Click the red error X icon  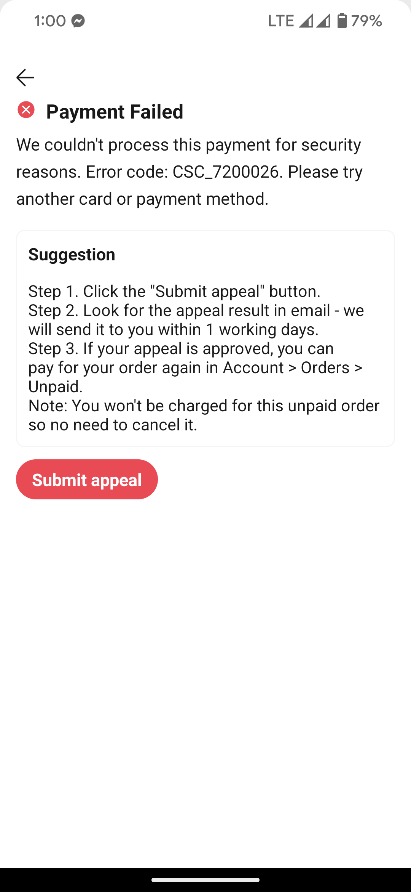click(26, 110)
